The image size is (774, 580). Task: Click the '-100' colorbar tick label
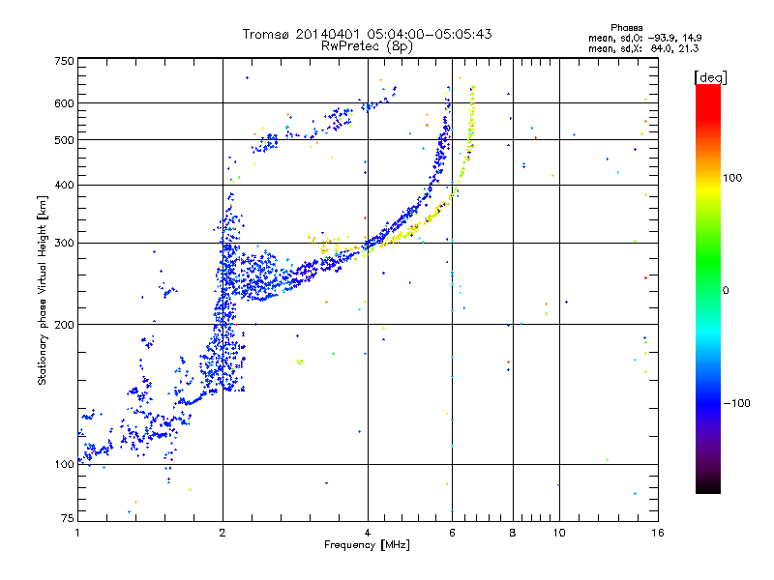(x=736, y=403)
